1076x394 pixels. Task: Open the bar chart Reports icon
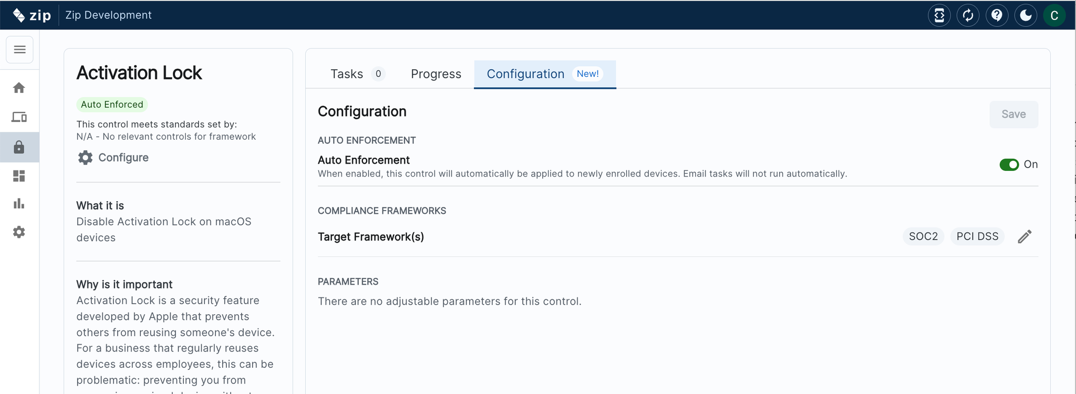tap(19, 204)
